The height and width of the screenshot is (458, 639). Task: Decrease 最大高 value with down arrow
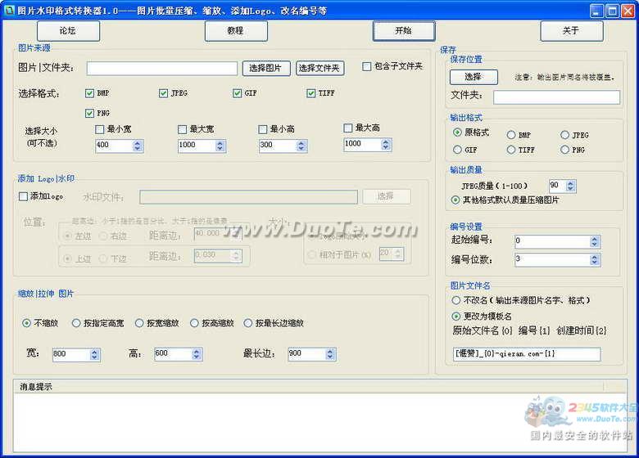pyautogui.click(x=386, y=147)
